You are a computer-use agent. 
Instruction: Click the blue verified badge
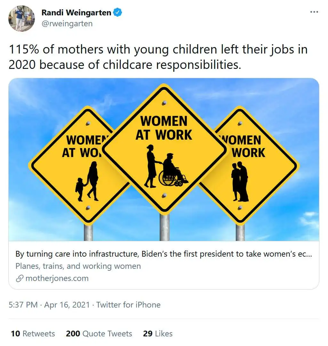(118, 13)
